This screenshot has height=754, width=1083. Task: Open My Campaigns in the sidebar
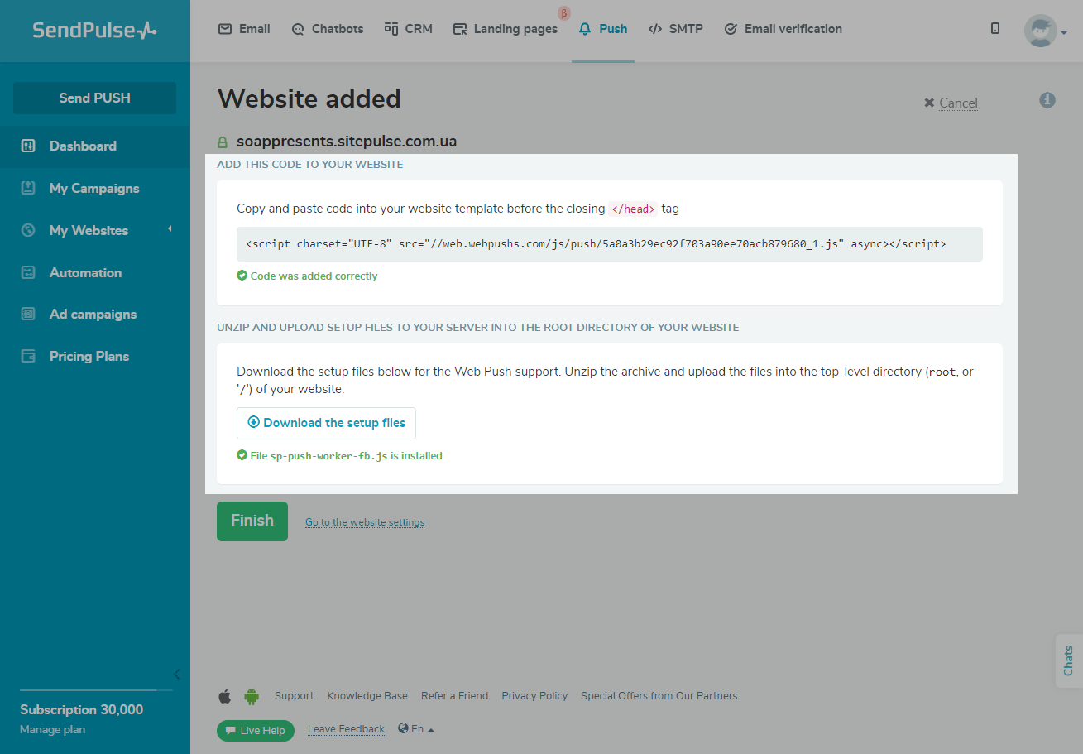pos(95,189)
